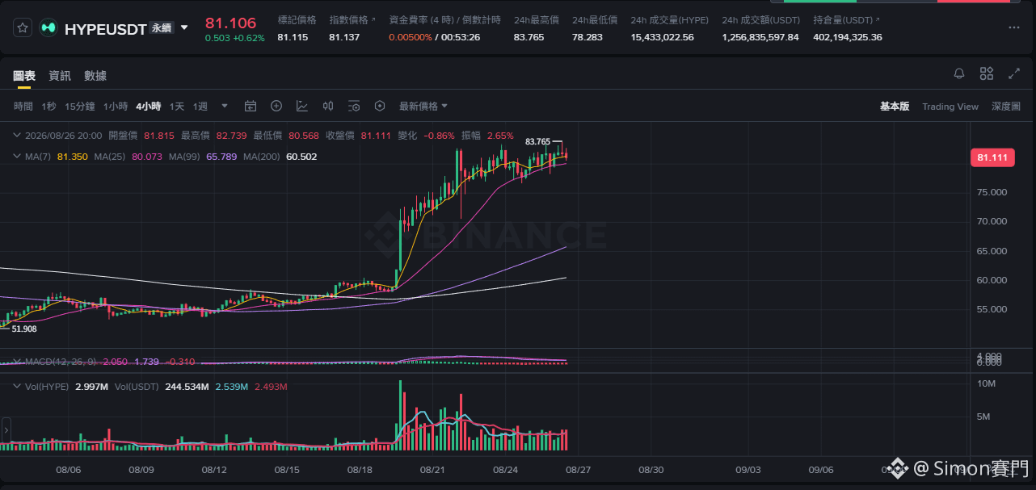Click the 83.765 high price marker
Viewport: 1036px width, 490px height.
coord(537,141)
